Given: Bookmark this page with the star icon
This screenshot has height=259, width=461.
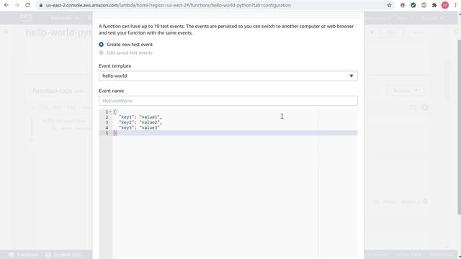Looking at the screenshot, I should (x=389, y=5).
